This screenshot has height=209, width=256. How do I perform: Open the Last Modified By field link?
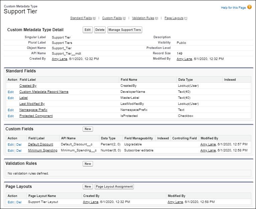32,104
